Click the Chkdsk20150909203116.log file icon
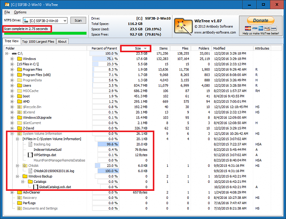The width and height of the screenshot is (286, 219). coord(31,171)
